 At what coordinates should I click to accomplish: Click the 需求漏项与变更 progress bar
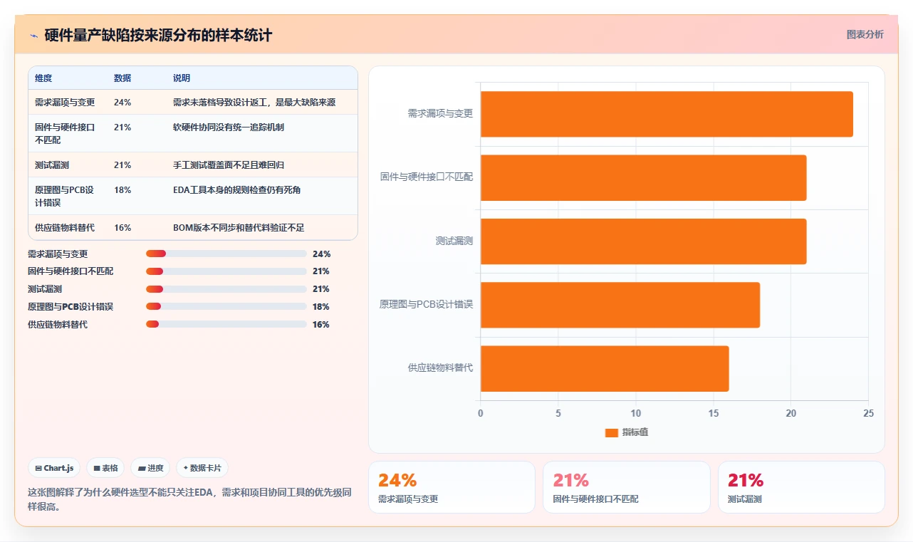226,254
